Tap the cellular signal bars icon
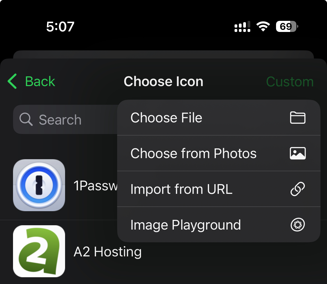The width and height of the screenshot is (327, 284). pyautogui.click(x=242, y=27)
